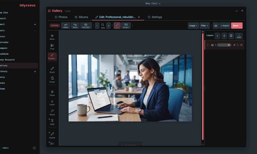Open the edit History

pos(86,26)
